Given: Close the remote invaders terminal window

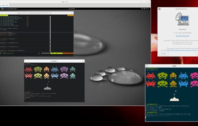Looking at the screenshot, I should click(x=83, y=61).
